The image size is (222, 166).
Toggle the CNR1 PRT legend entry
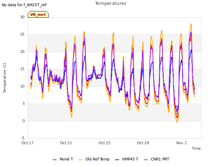coord(156,159)
